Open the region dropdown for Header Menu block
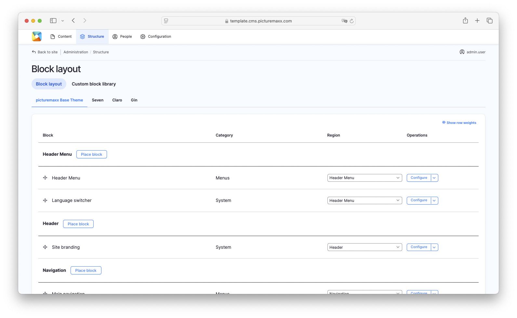 365,178
